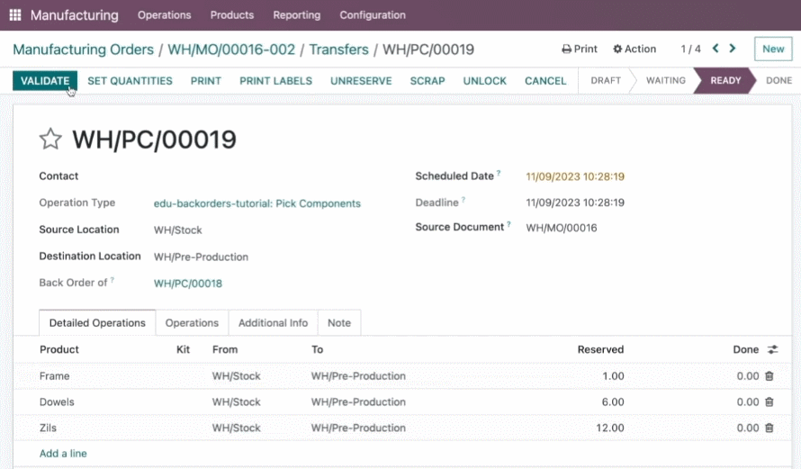Select the READY status stage
Image resolution: width=801 pixels, height=469 pixels.
(725, 81)
